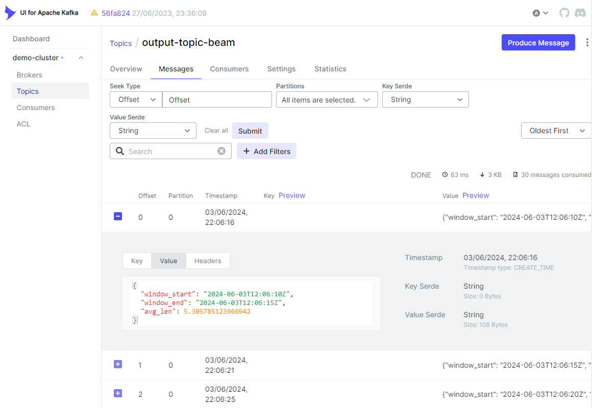Screen dimensions: 592x408
Task: Click inside the Offset input field
Action: tap(217, 99)
